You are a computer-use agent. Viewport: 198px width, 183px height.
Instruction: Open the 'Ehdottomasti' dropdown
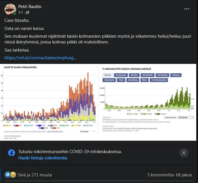click(171, 117)
